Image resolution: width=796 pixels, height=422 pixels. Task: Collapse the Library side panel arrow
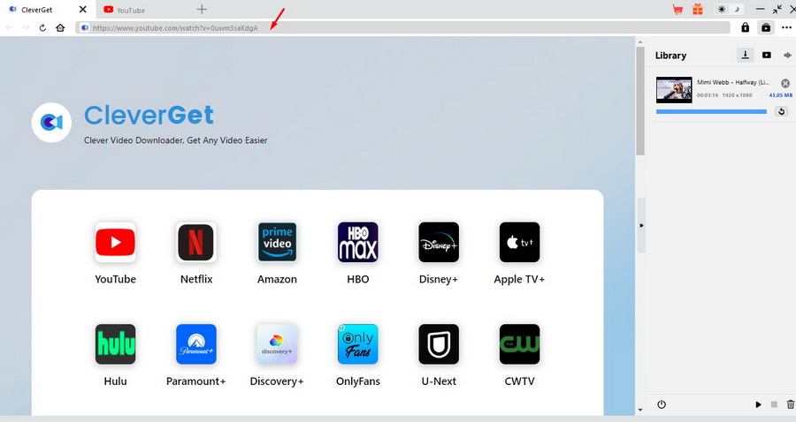641,225
